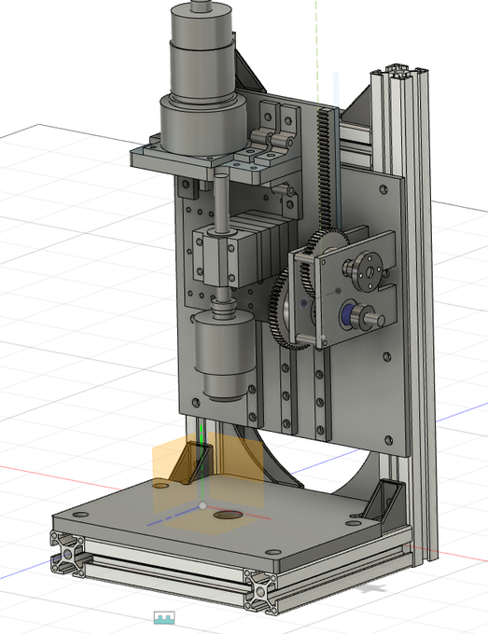Click the green vertical origin axis
Viewport: 488px width, 634px height.
(x=202, y=464)
